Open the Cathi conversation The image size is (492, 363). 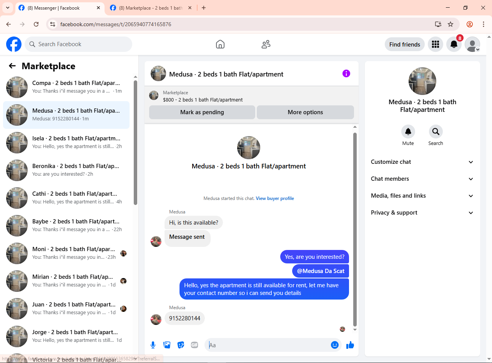(66, 198)
